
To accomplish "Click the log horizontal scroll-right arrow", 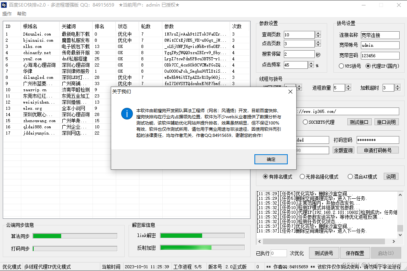I will pyautogui.click(x=394, y=241).
